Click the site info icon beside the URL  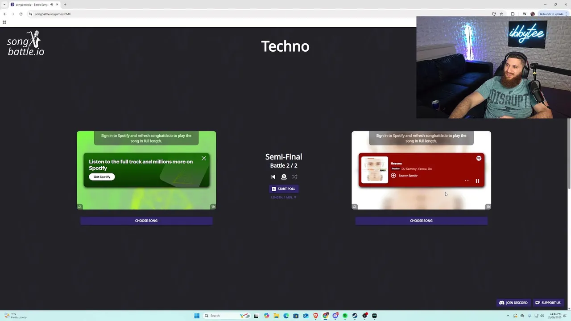pyautogui.click(x=31, y=14)
